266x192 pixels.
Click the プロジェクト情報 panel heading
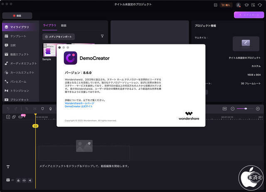click(x=205, y=26)
